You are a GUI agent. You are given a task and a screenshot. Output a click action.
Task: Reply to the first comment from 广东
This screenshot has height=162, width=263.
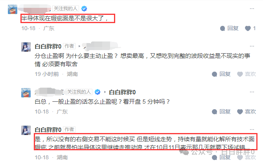pyautogui.click(x=229, y=29)
